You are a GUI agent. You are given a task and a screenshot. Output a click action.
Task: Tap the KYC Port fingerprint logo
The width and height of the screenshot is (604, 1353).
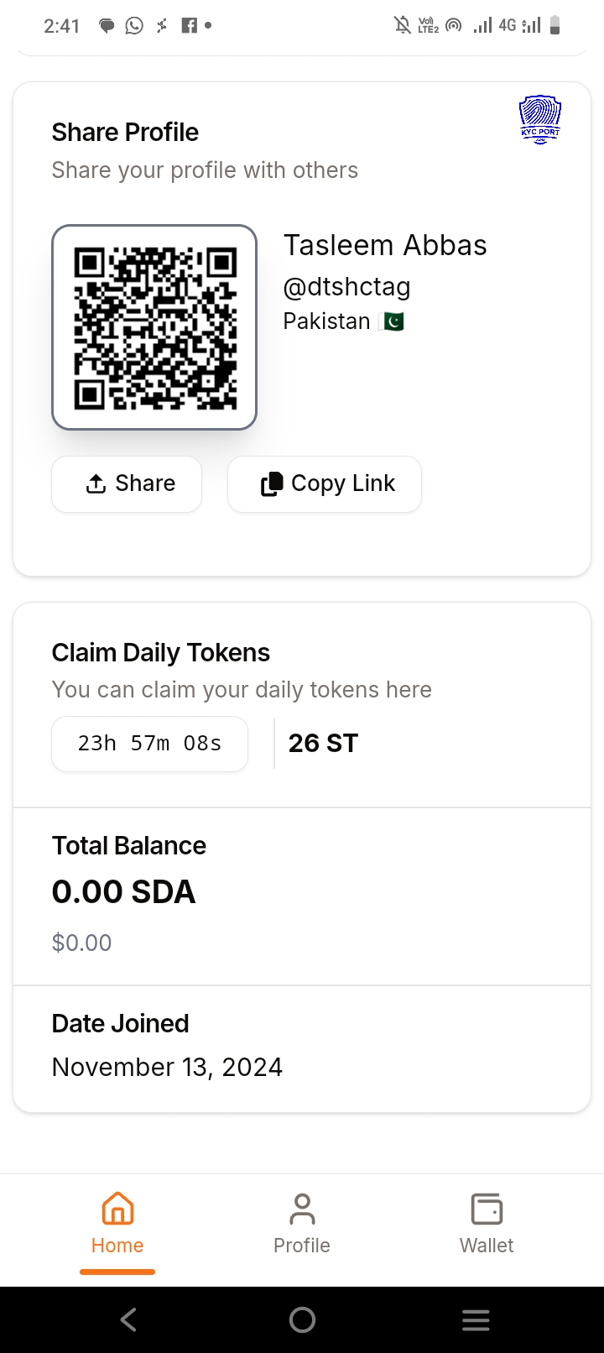coord(540,119)
